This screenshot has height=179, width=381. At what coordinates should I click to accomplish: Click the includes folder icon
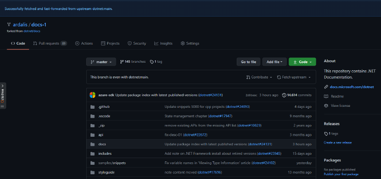(92, 153)
